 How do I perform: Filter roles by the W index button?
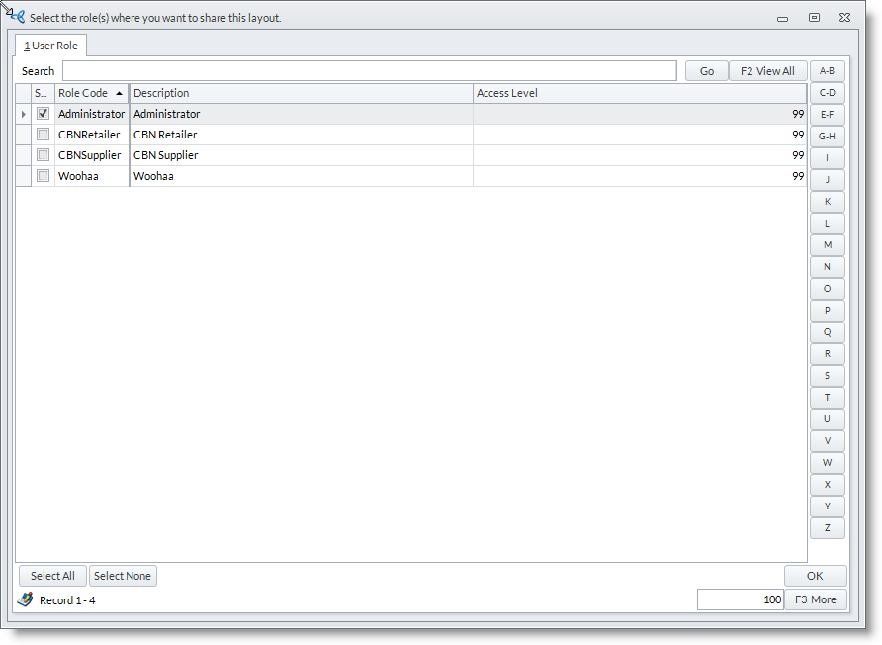pyautogui.click(x=827, y=463)
